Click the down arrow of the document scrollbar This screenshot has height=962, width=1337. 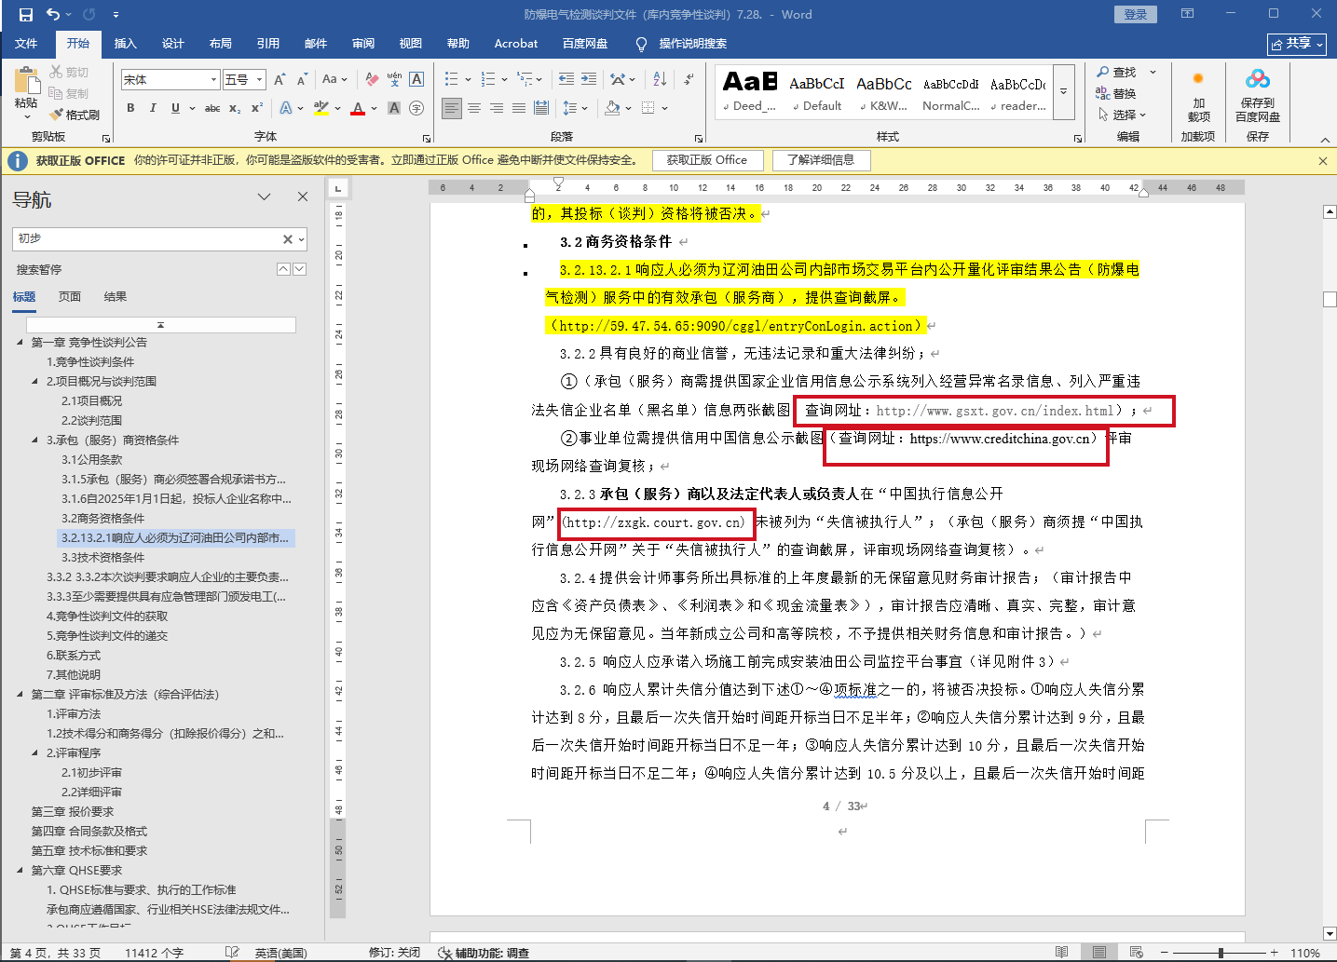(x=1330, y=933)
